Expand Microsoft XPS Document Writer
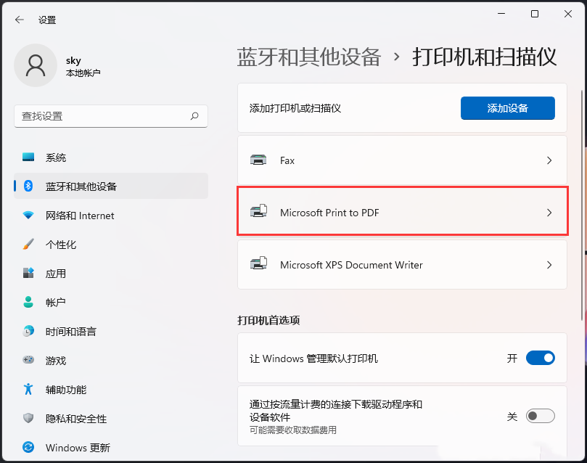 [x=402, y=264]
